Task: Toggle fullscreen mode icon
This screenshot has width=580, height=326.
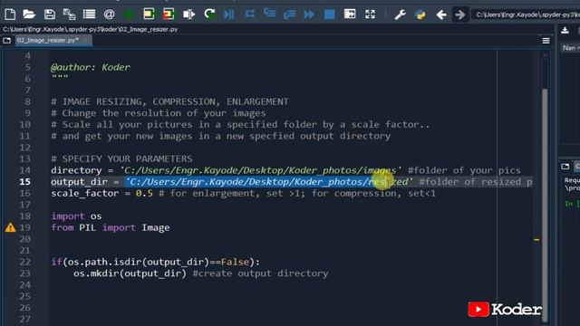Action: tap(370, 14)
